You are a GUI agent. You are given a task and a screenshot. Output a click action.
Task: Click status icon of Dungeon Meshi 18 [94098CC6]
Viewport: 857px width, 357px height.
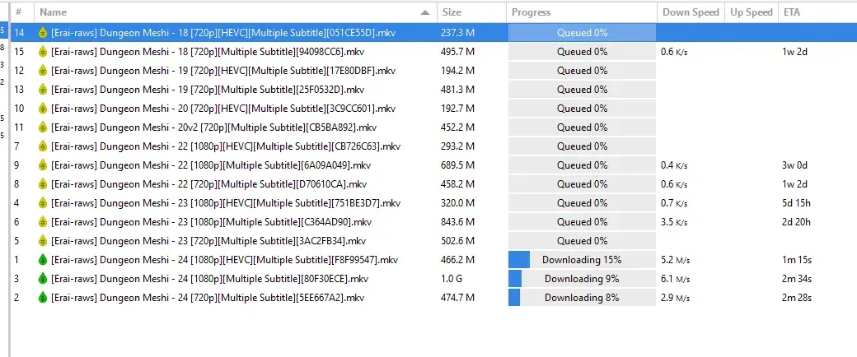tap(43, 52)
